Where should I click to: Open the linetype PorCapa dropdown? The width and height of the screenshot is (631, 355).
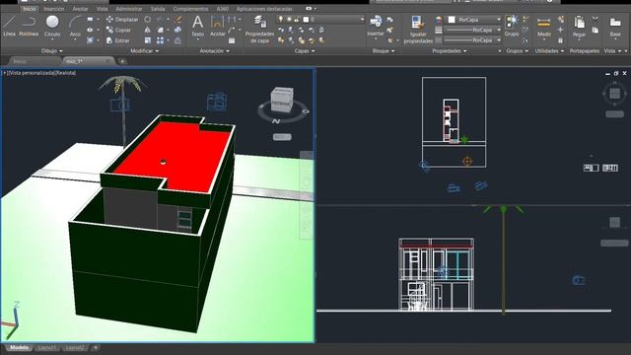pos(499,40)
